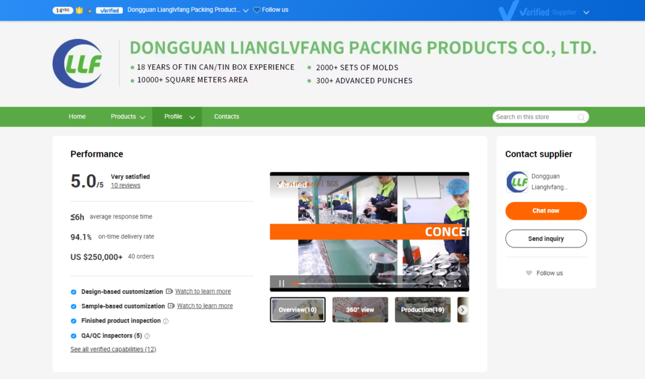Viewport: 645px width, 379px height.
Task: Expand the Products menu chevron
Action: click(142, 117)
